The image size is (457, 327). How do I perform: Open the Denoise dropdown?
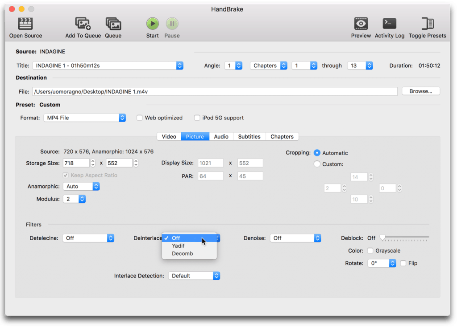pyautogui.click(x=295, y=238)
